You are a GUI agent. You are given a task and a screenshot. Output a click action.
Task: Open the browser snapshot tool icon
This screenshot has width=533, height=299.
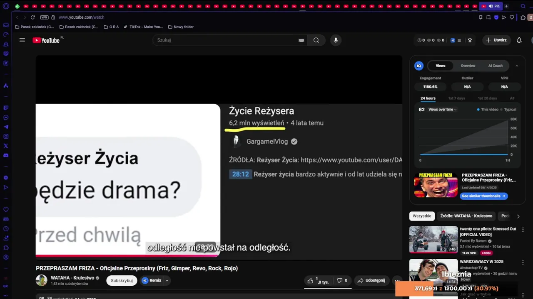coord(488,17)
